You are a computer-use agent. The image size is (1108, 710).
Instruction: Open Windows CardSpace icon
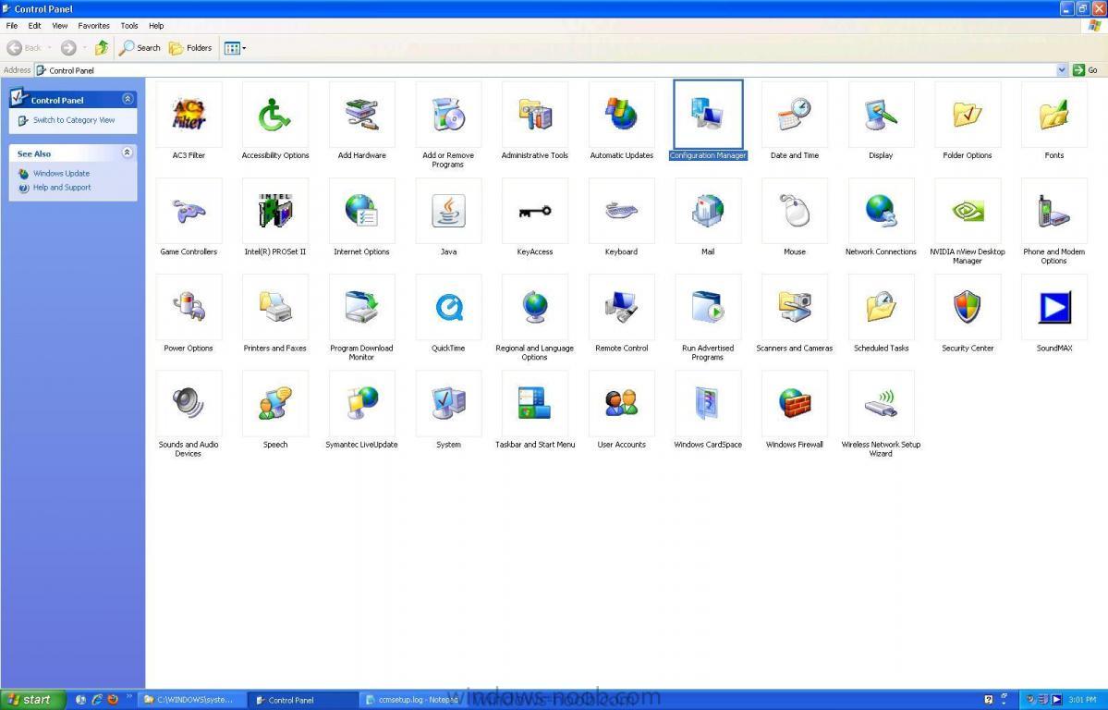[x=708, y=404]
